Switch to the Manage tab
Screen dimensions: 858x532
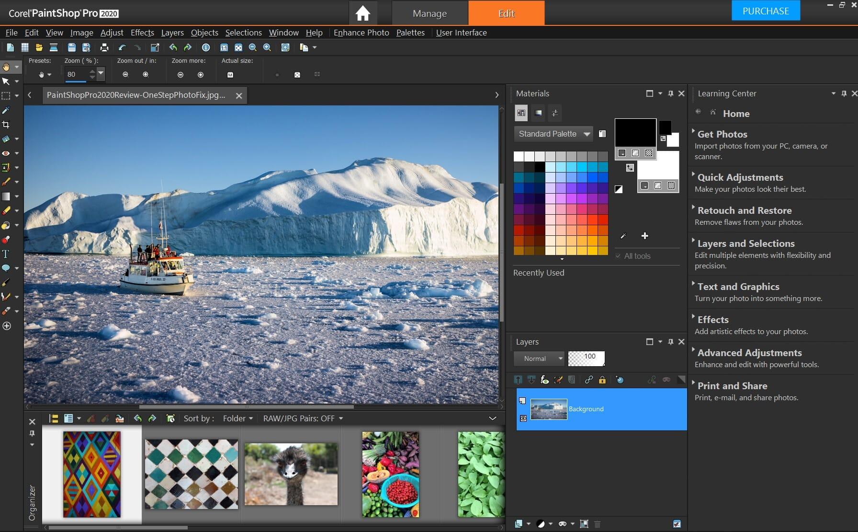tap(429, 13)
